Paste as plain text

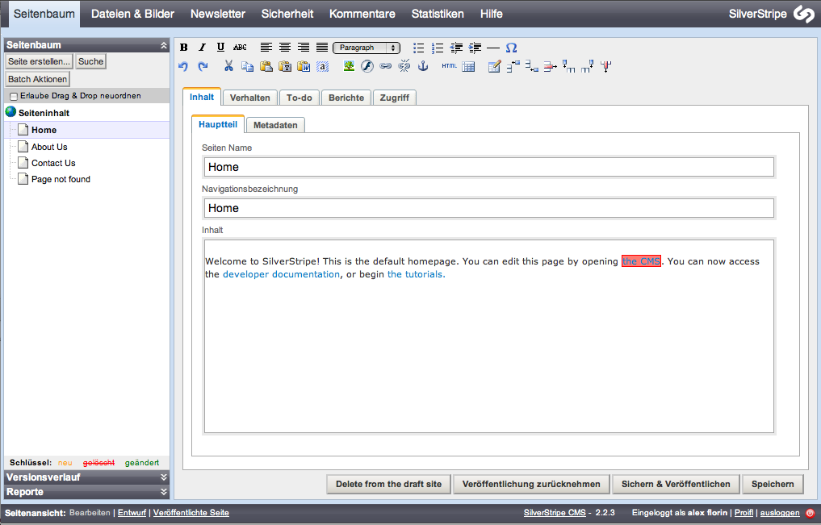[285, 66]
